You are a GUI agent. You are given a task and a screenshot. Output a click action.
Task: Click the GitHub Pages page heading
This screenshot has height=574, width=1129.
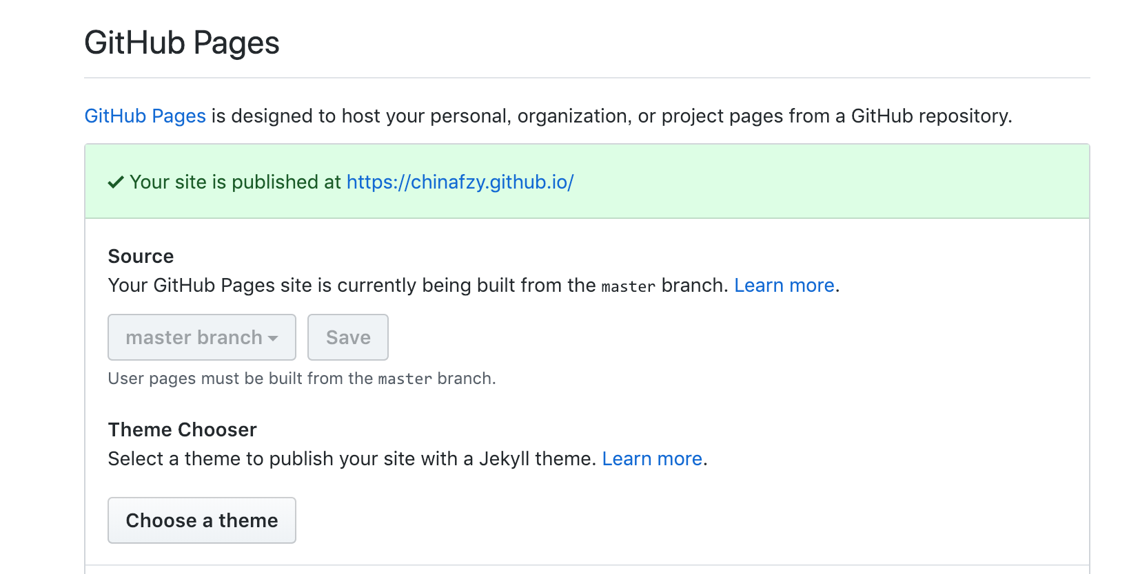[x=182, y=43]
